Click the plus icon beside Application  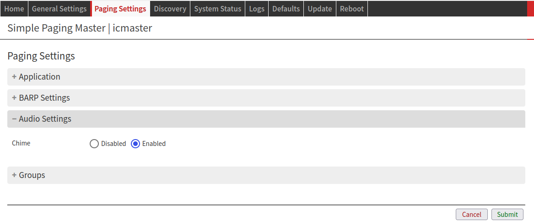14,77
